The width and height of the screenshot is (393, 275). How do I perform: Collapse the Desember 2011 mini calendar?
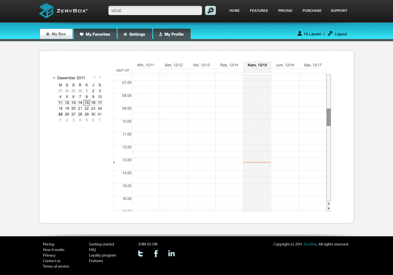[54, 78]
